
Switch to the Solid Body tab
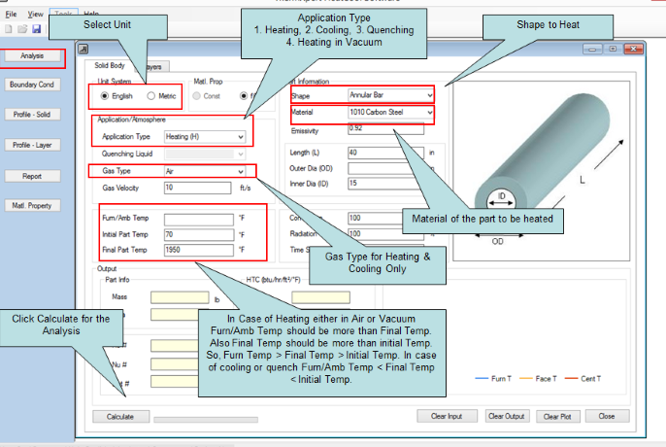110,65
